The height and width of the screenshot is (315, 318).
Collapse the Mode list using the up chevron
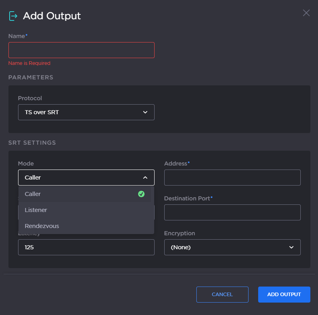click(x=145, y=178)
